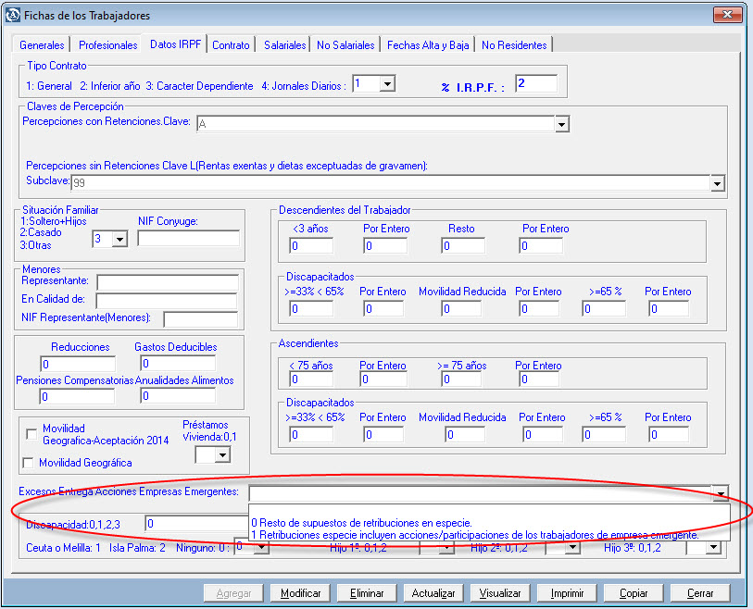Click NIF Representante(Menores) field
Screen dimensions: 753x609
(x=200, y=319)
